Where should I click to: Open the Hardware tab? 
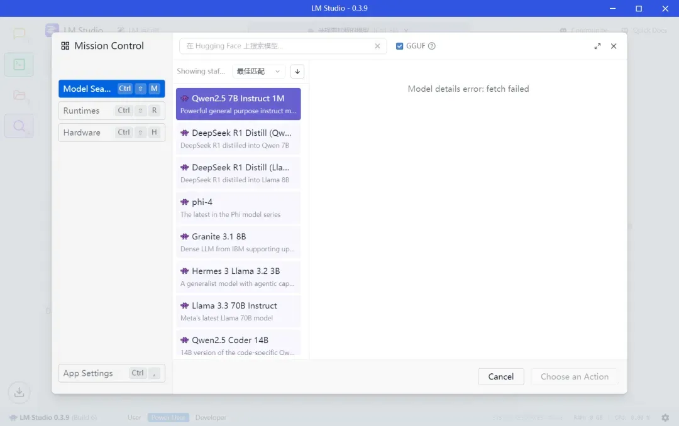click(112, 133)
